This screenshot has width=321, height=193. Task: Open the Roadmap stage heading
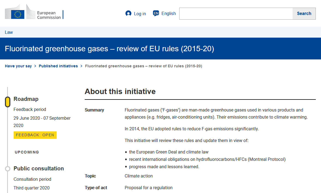(x=26, y=99)
